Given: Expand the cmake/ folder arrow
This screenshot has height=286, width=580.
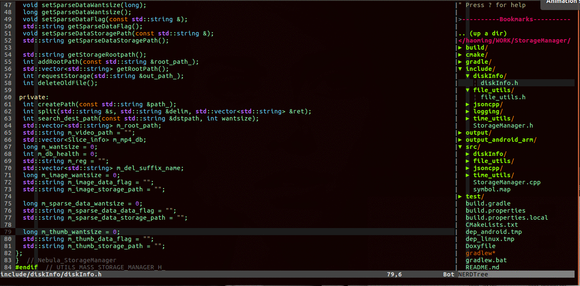Looking at the screenshot, I should tap(460, 55).
